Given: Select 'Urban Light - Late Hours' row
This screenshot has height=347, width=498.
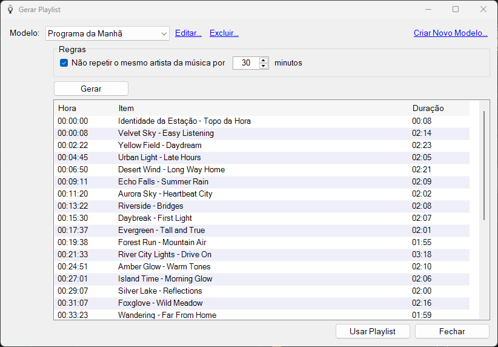Looking at the screenshot, I should [x=262, y=158].
